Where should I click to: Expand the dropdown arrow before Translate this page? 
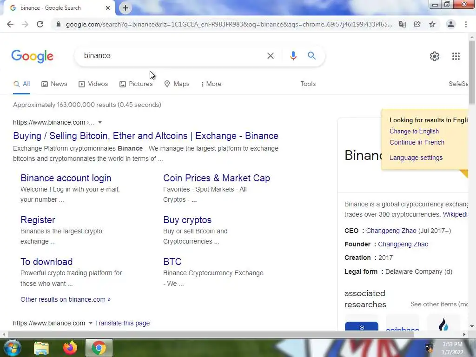91,324
